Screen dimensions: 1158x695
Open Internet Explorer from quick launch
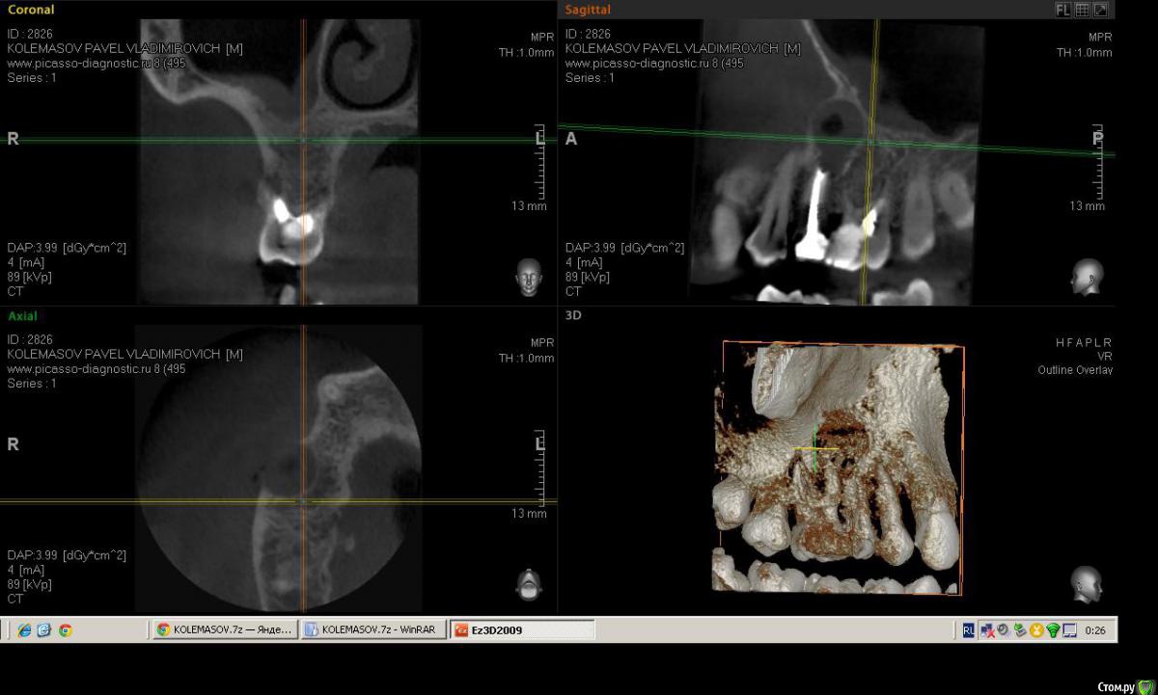(24, 630)
